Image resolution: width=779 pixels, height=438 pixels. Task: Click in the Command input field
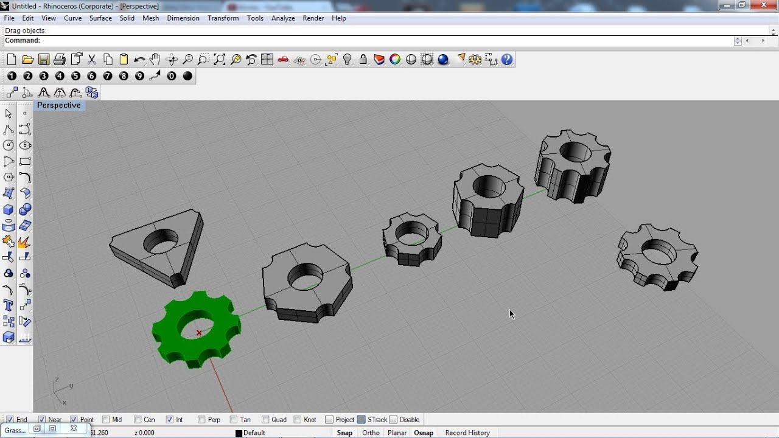(387, 41)
